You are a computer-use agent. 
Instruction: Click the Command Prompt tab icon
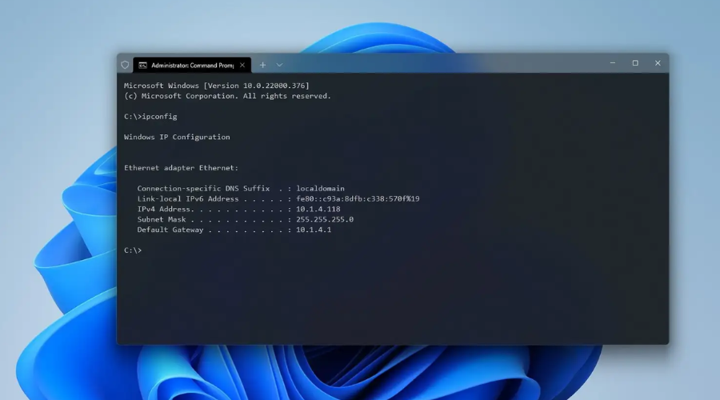click(143, 66)
